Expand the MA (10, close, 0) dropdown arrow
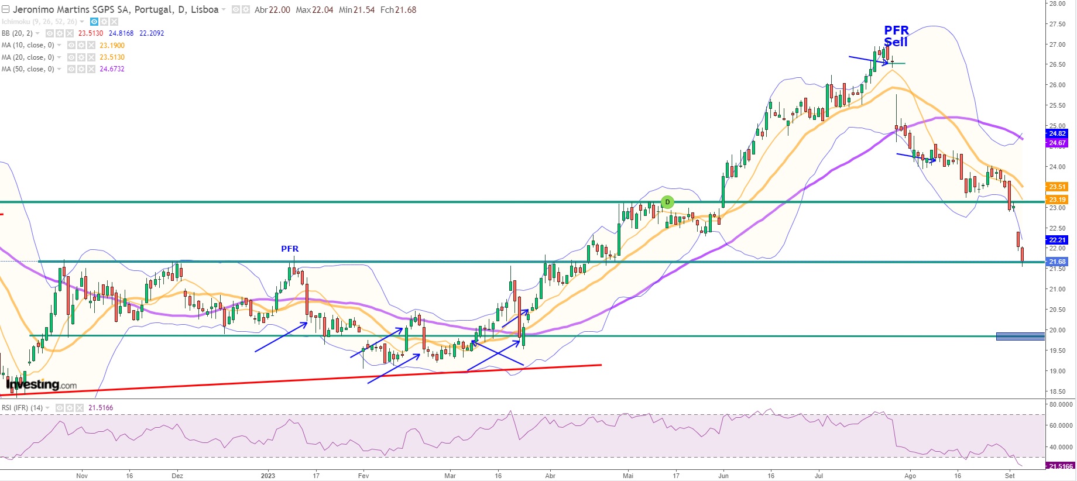1077x481 pixels. (x=59, y=45)
